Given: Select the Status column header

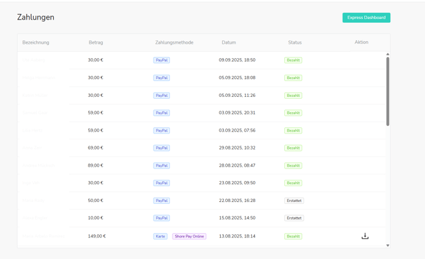Looking at the screenshot, I should tap(294, 42).
